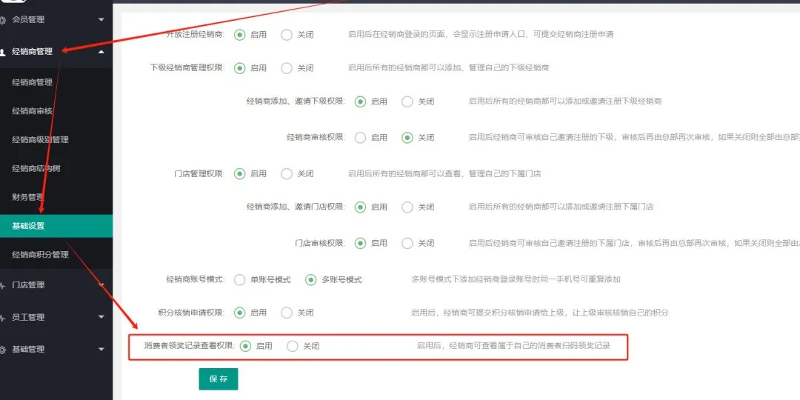
Task: Open the 经销商结构树 submenu item
Action: (56, 168)
